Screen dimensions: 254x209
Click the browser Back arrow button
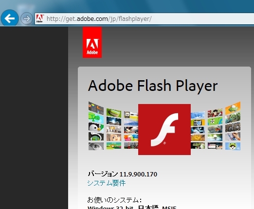pos(10,18)
